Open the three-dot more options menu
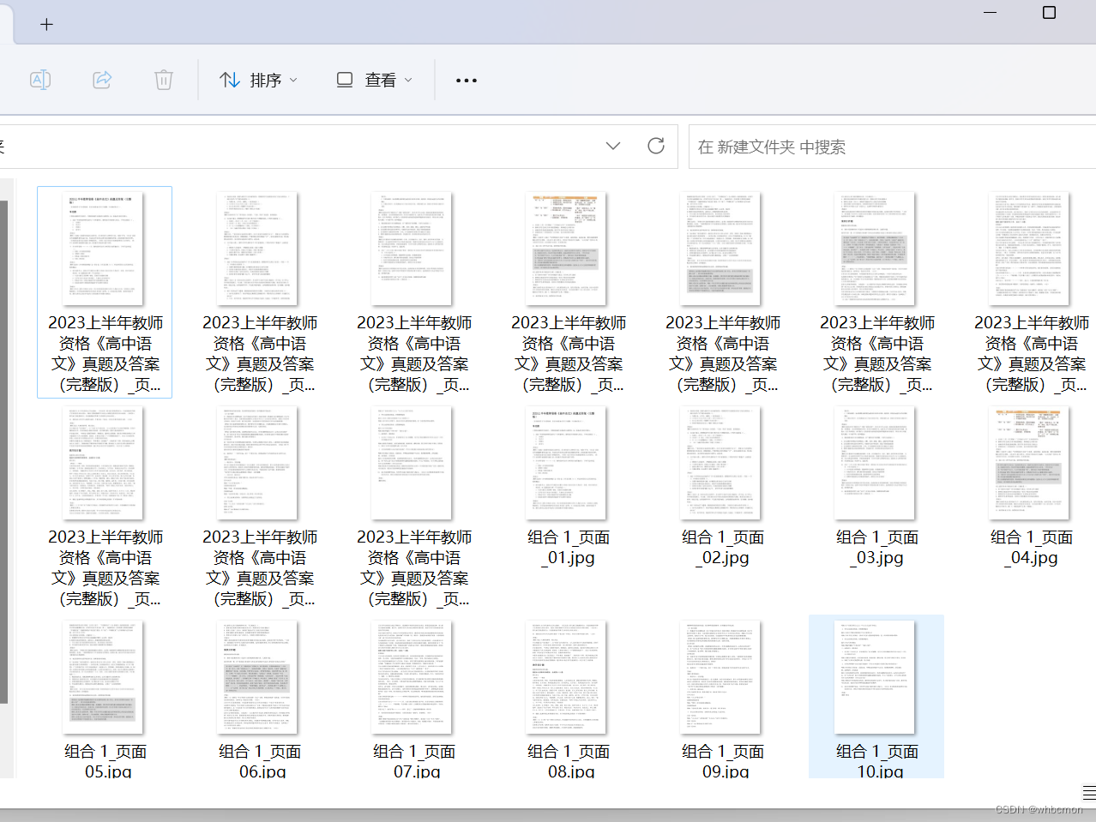1096x822 pixels. coord(466,80)
